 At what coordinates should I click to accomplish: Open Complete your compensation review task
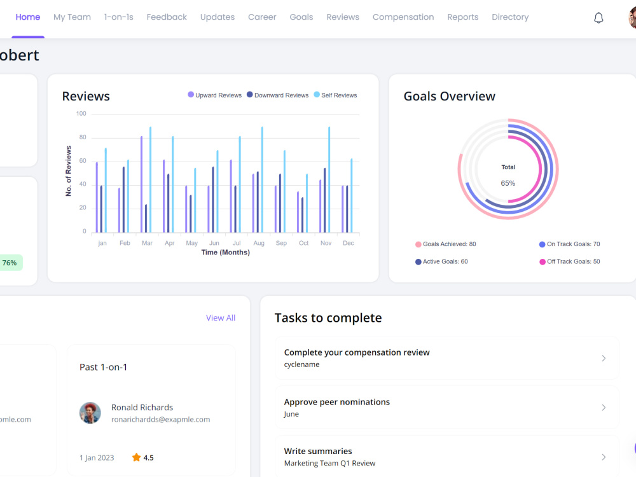447,357
